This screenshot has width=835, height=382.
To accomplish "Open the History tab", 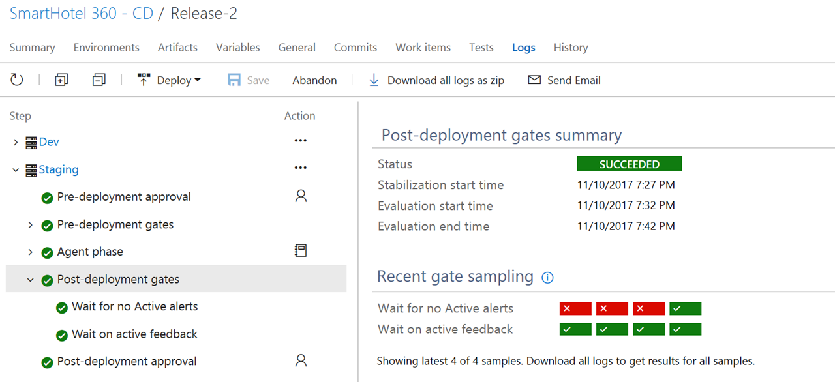I will click(571, 48).
